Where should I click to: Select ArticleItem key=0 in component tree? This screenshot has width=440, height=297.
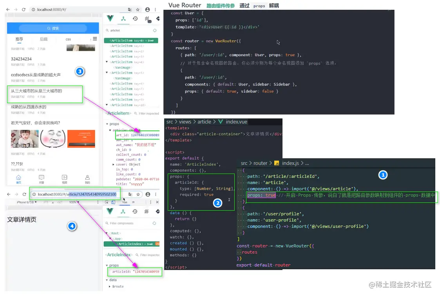tap(131, 41)
